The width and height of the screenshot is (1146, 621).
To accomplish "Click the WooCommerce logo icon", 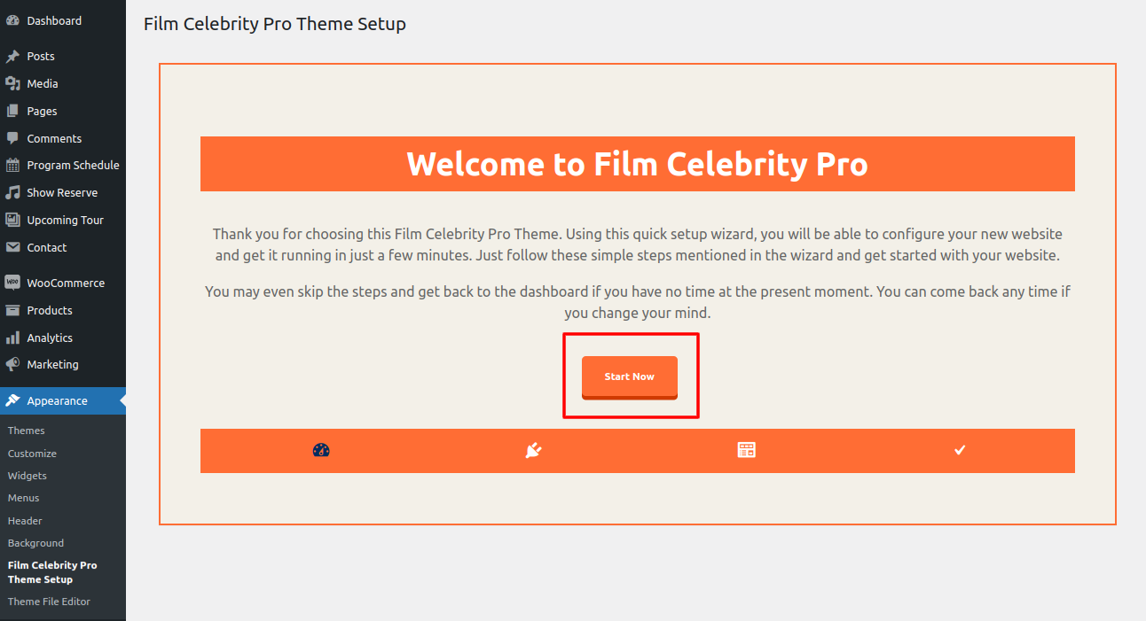I will [x=12, y=283].
